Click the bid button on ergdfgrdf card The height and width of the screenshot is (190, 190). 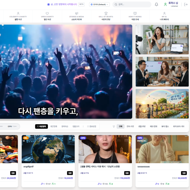pos(70,173)
